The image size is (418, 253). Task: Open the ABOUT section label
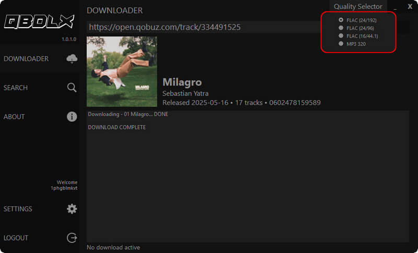pyautogui.click(x=14, y=117)
